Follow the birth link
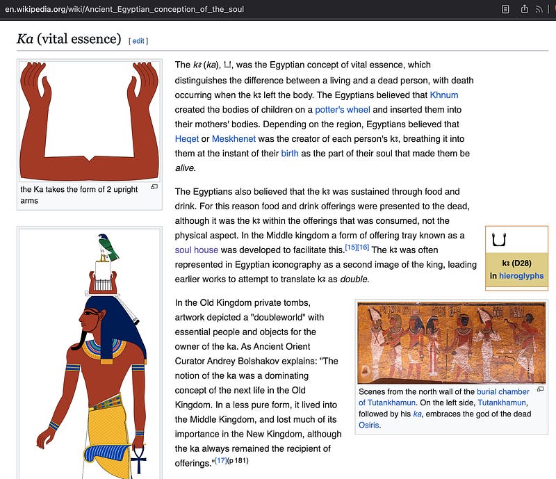This screenshot has height=479, width=556. pos(290,153)
